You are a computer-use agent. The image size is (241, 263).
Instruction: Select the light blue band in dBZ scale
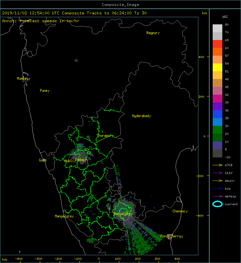tap(217, 122)
